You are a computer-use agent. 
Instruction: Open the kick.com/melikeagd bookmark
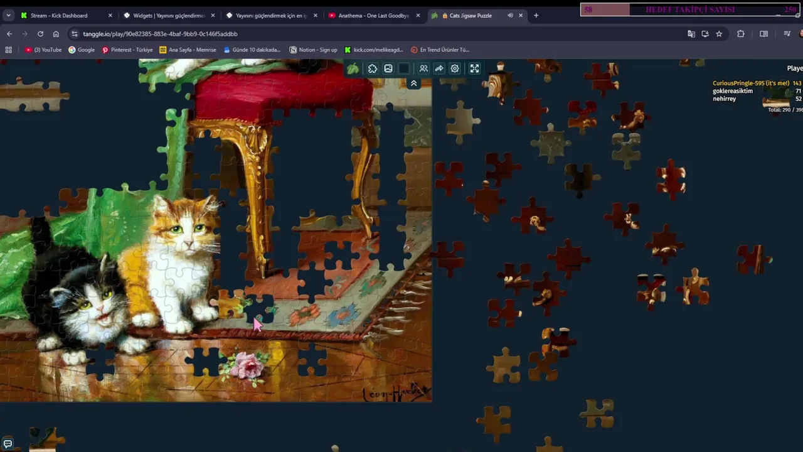pyautogui.click(x=373, y=50)
